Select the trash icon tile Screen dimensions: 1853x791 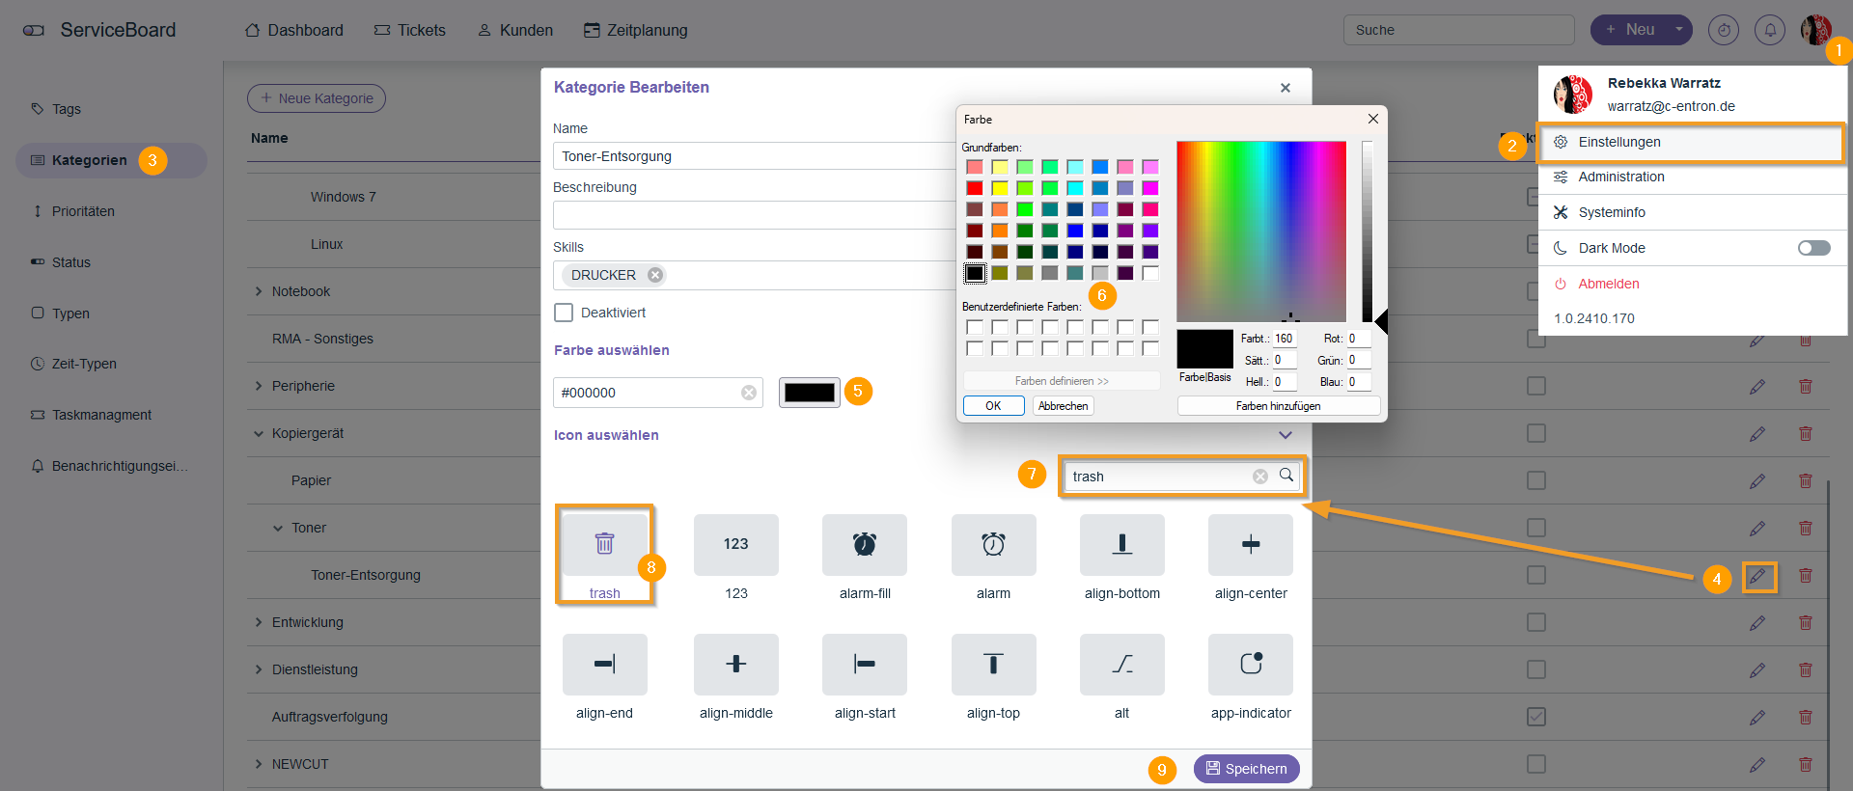(604, 545)
